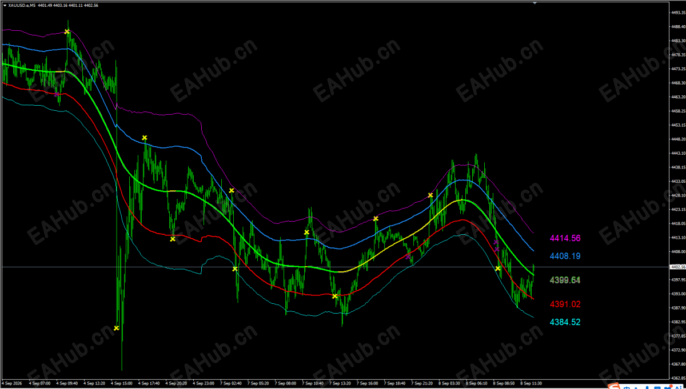
Task: Click the cyan band value 4384.52
Action: [565, 322]
